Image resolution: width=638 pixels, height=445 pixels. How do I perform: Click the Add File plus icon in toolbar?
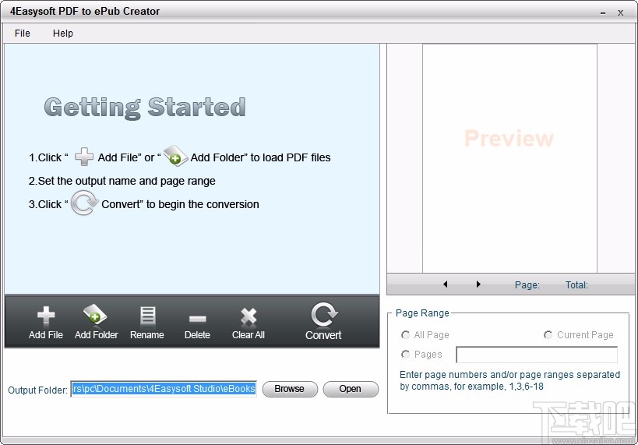click(x=45, y=316)
